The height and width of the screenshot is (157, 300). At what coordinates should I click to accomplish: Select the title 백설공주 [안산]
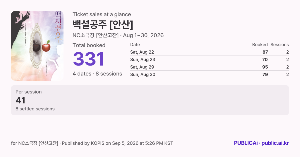[x=103, y=24]
